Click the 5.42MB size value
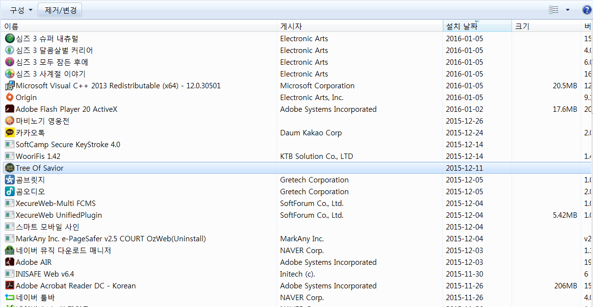 point(565,215)
